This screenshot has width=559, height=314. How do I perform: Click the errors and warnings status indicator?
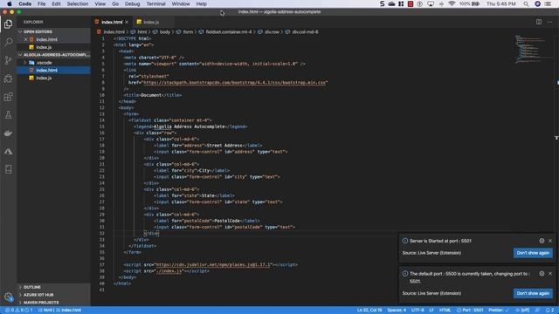(x=18, y=311)
